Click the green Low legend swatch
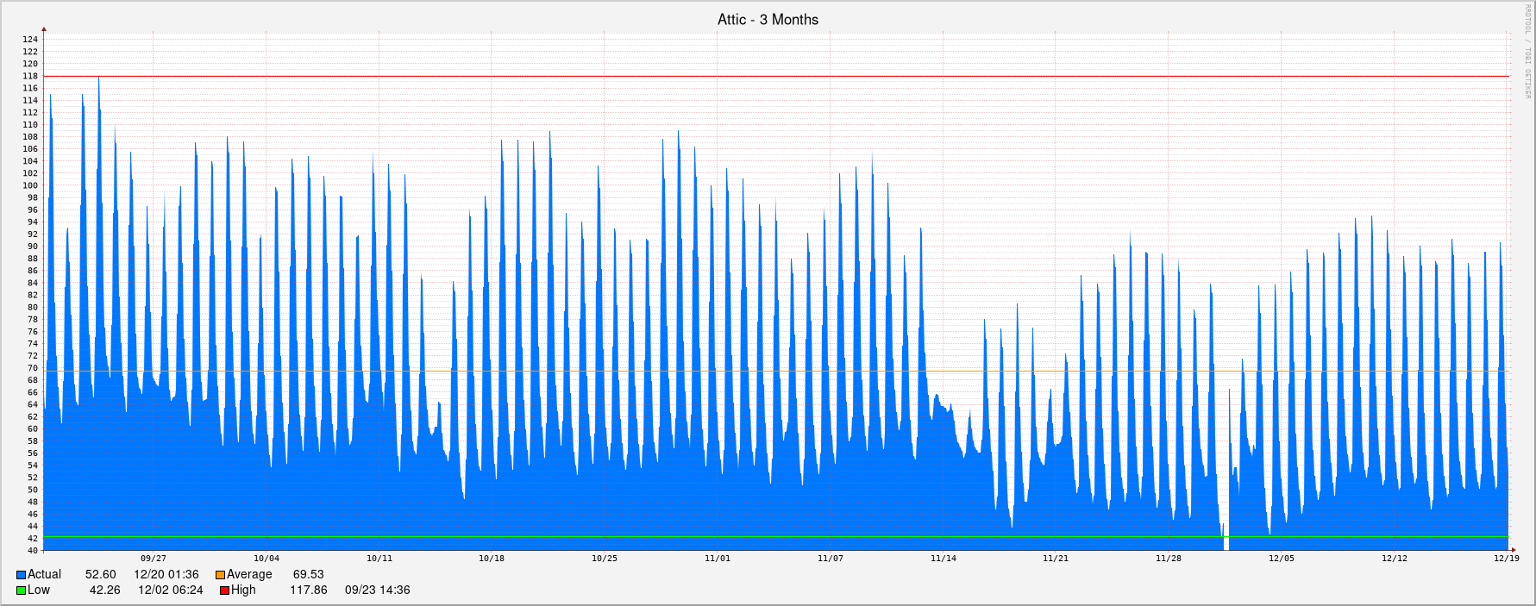The image size is (1536, 606). (21, 590)
